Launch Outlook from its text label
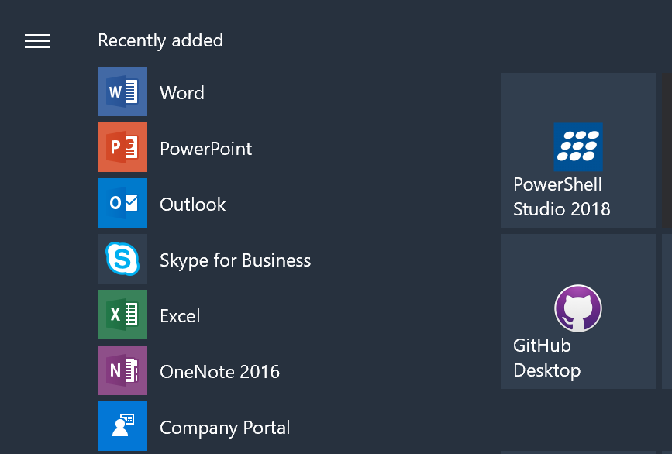 tap(192, 205)
